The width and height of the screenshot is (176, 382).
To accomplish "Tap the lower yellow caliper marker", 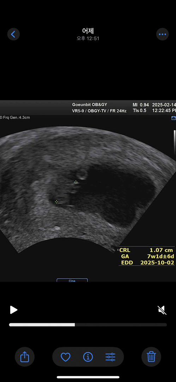I will pos(57,202).
